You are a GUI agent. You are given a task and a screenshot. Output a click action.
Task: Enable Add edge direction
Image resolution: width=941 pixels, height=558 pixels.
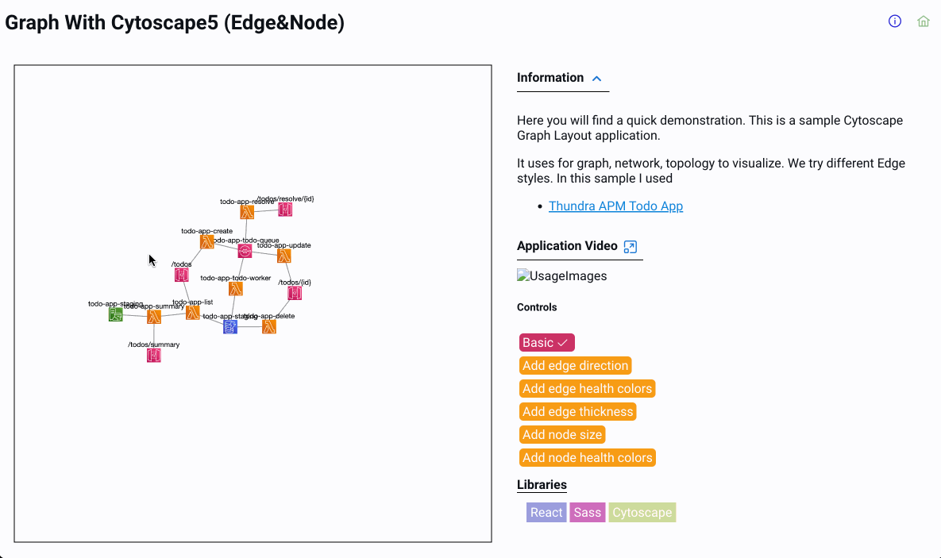coord(576,366)
